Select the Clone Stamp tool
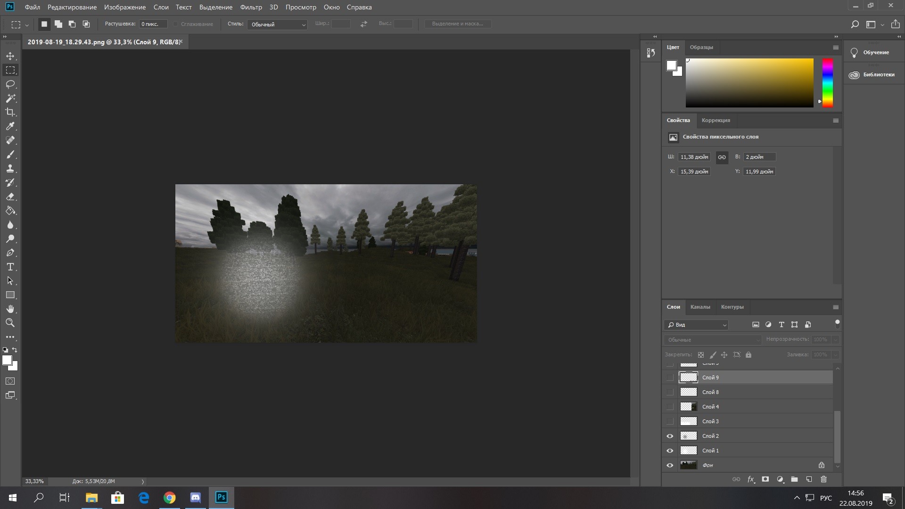Screen dimensions: 905x509 pyautogui.click(x=10, y=169)
